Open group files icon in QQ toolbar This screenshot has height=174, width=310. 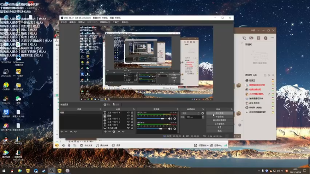point(258,38)
